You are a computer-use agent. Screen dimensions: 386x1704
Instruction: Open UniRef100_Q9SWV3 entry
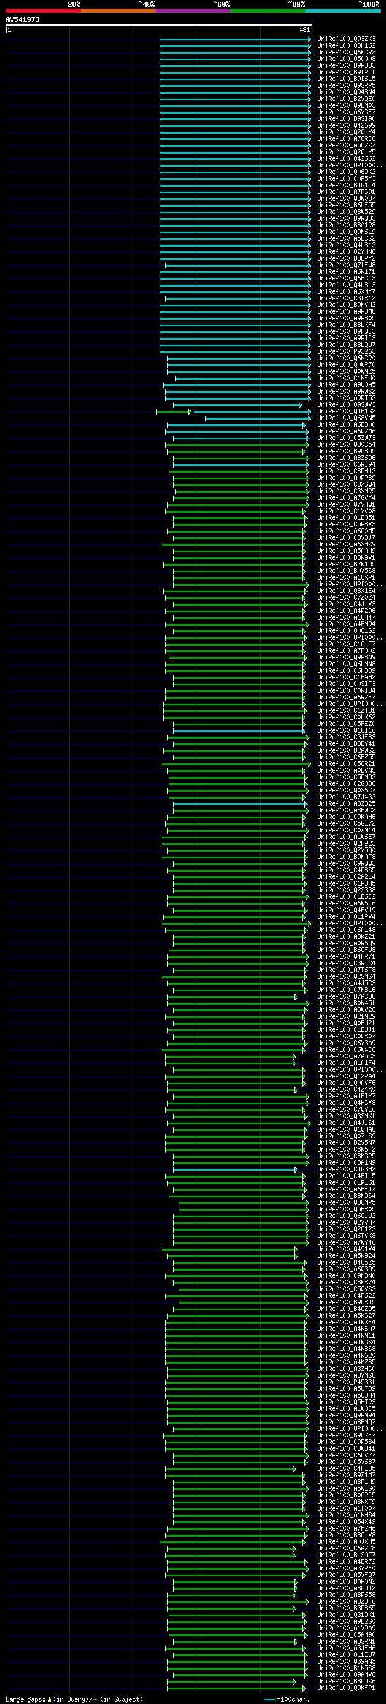point(346,405)
